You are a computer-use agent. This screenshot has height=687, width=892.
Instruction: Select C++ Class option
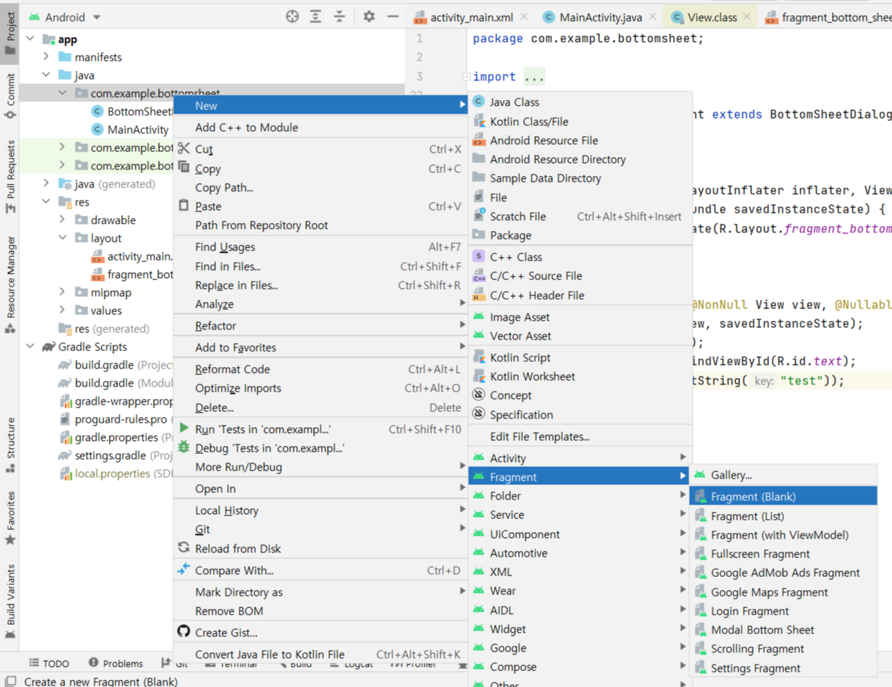(x=580, y=257)
